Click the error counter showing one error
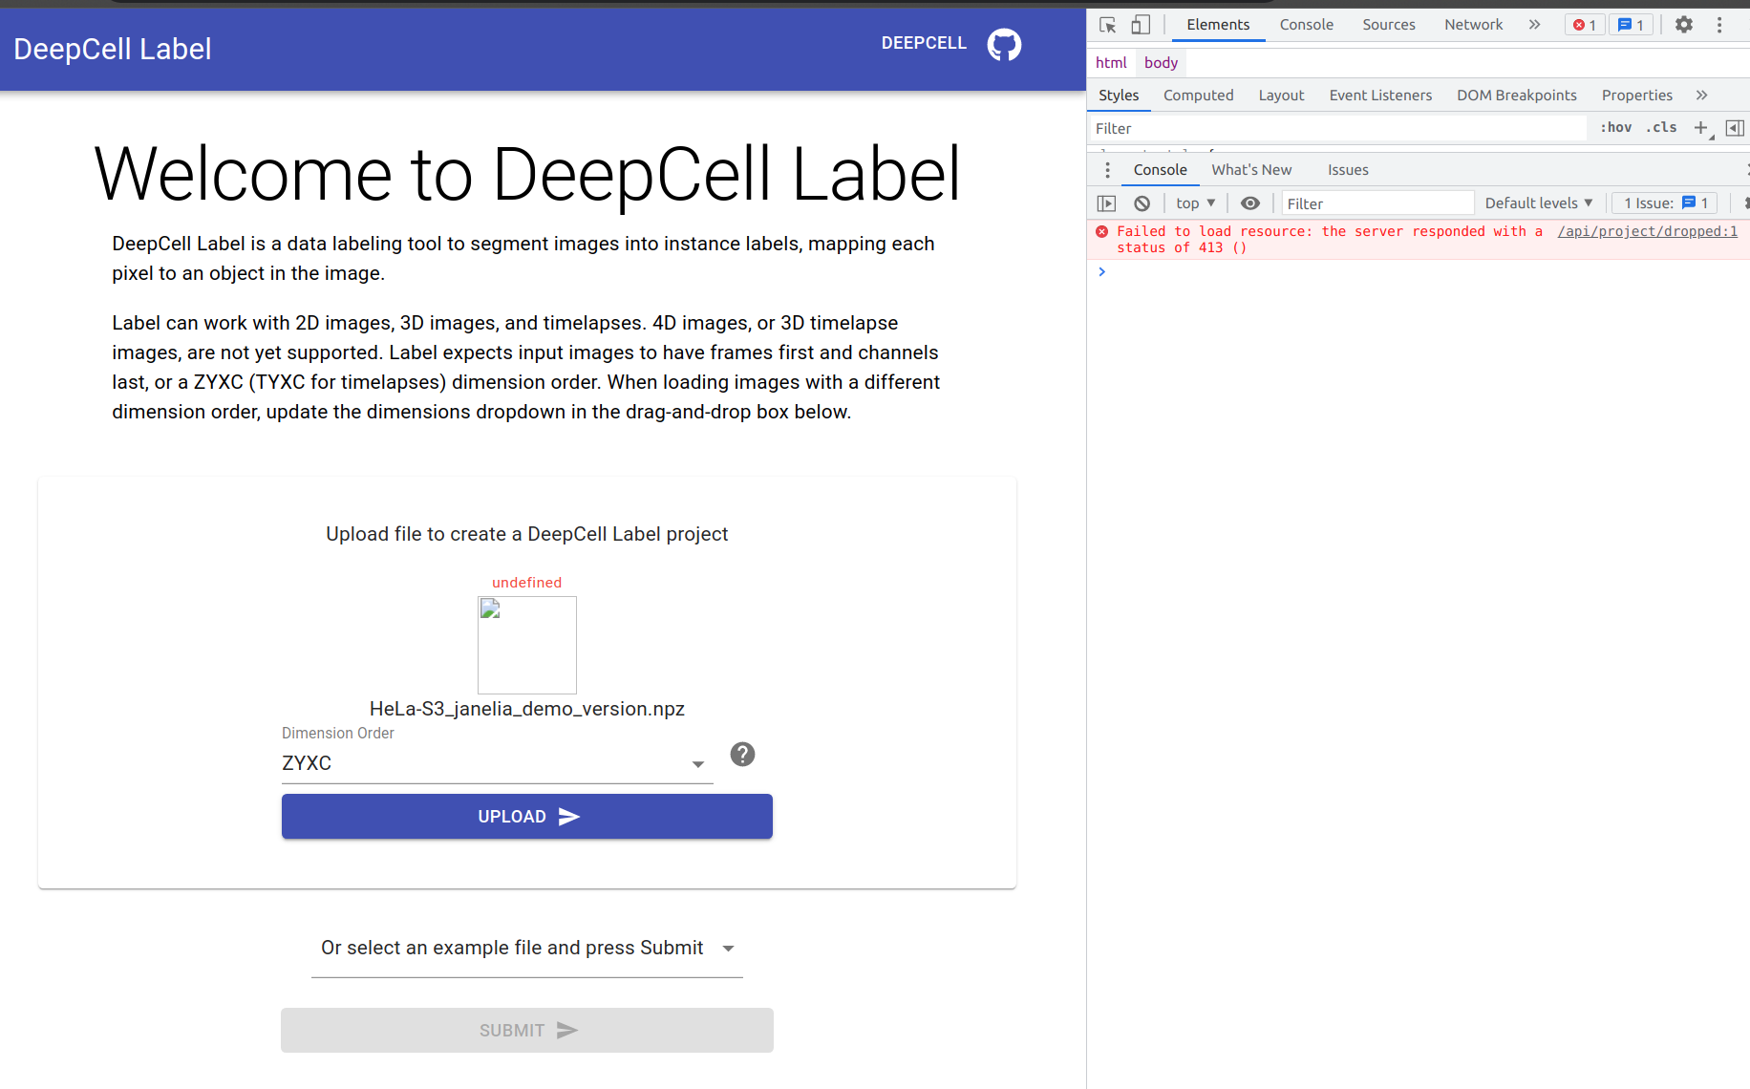This screenshot has height=1089, width=1750. (1584, 24)
